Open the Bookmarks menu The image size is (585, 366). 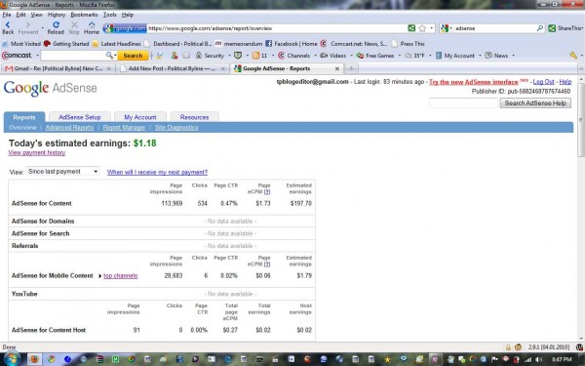[84, 15]
